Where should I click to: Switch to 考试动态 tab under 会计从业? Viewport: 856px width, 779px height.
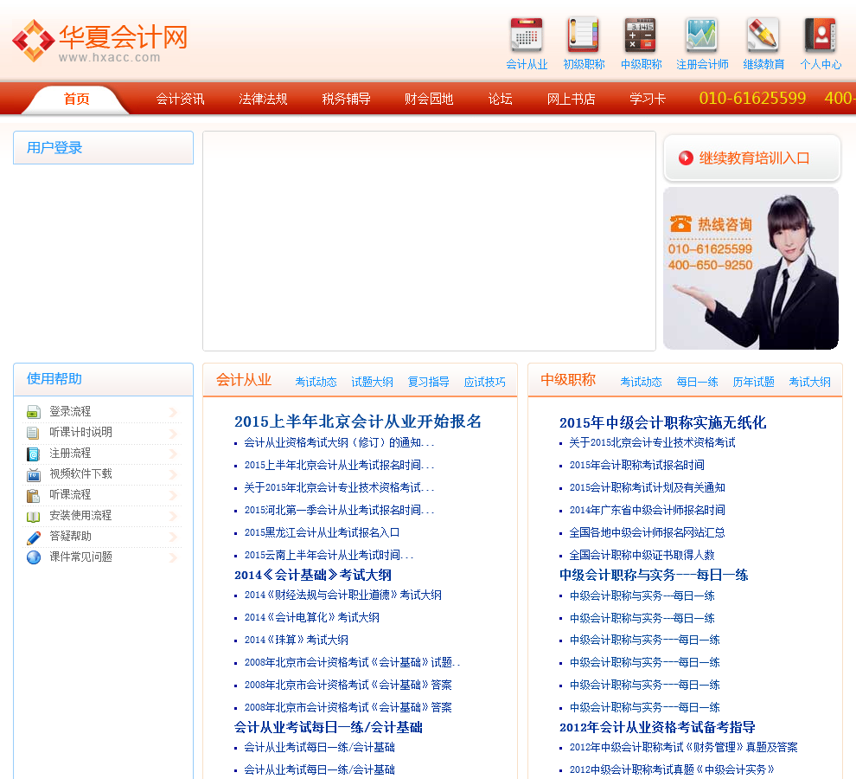click(x=316, y=382)
